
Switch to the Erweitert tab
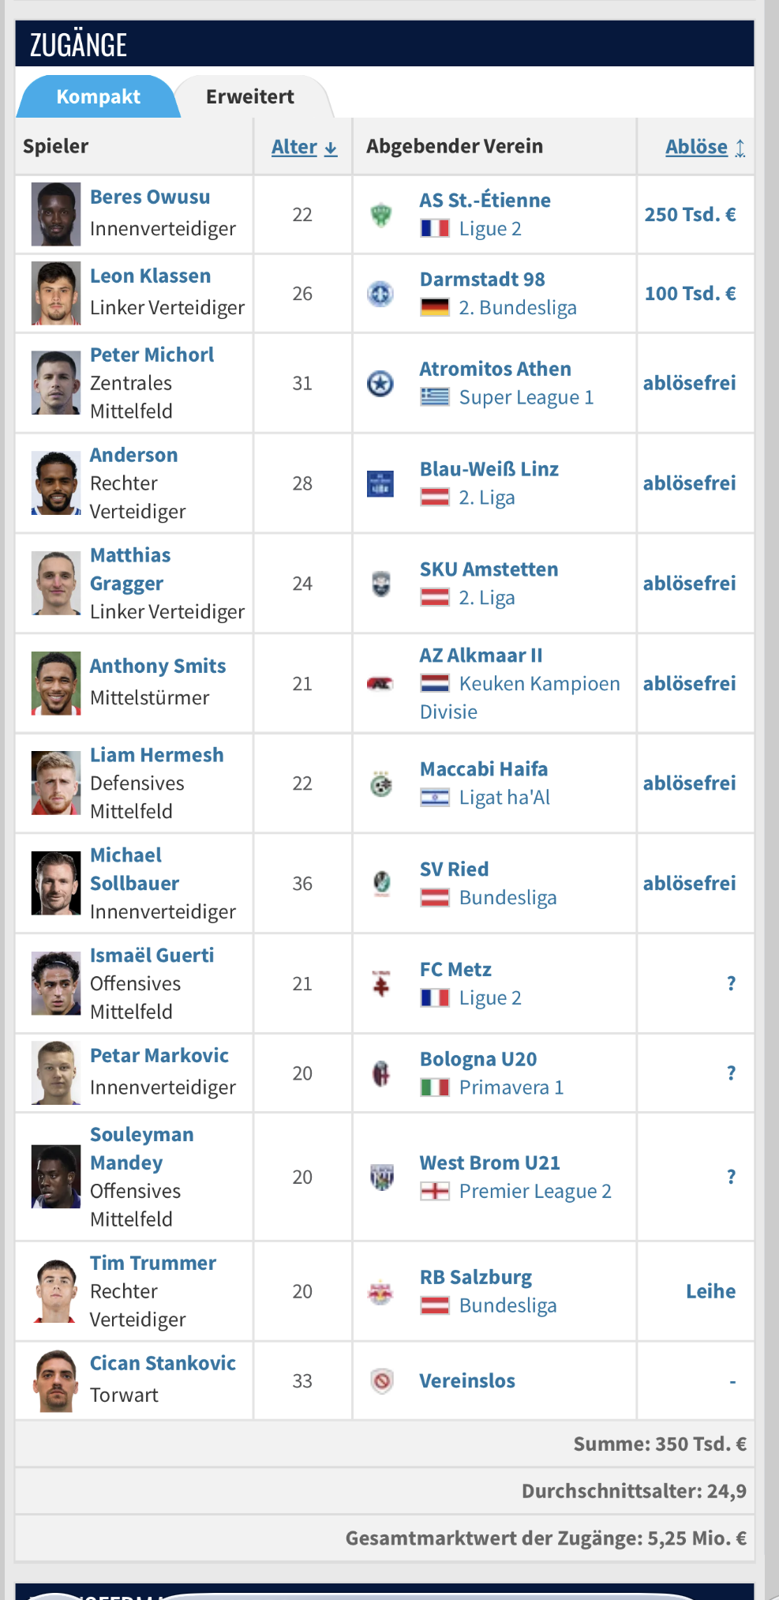(250, 96)
